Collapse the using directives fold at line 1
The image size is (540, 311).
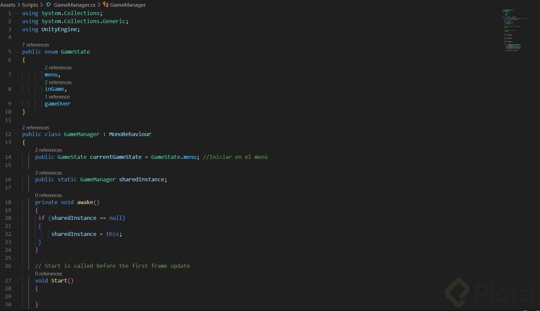(17, 13)
